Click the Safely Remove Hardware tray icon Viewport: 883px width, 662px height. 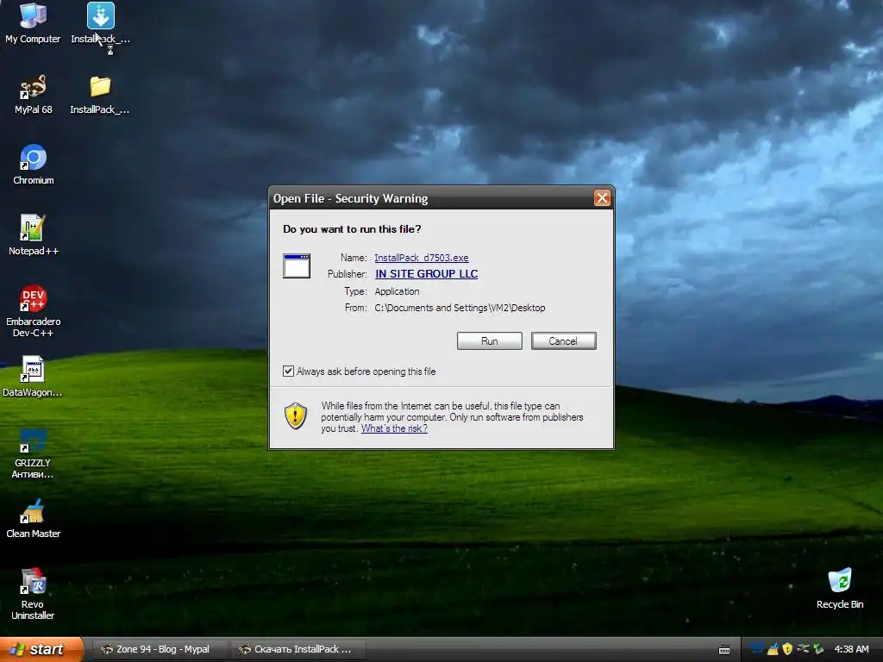pos(818,649)
